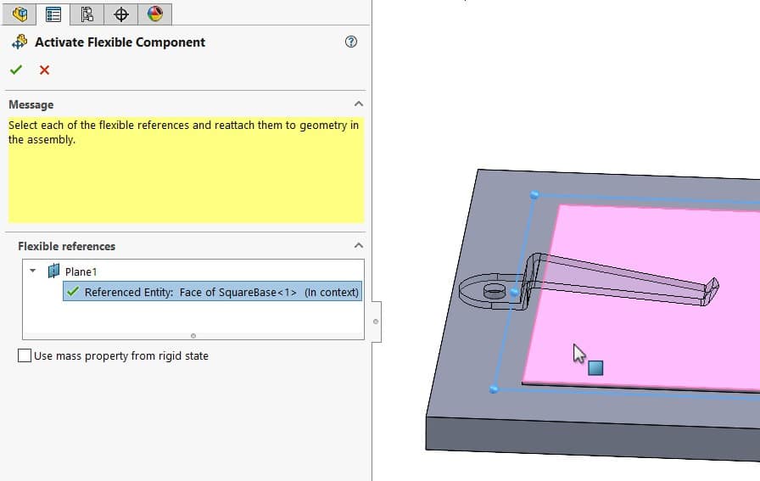The width and height of the screenshot is (760, 481).
Task: Click the green OK checkmark
Action: pos(16,70)
